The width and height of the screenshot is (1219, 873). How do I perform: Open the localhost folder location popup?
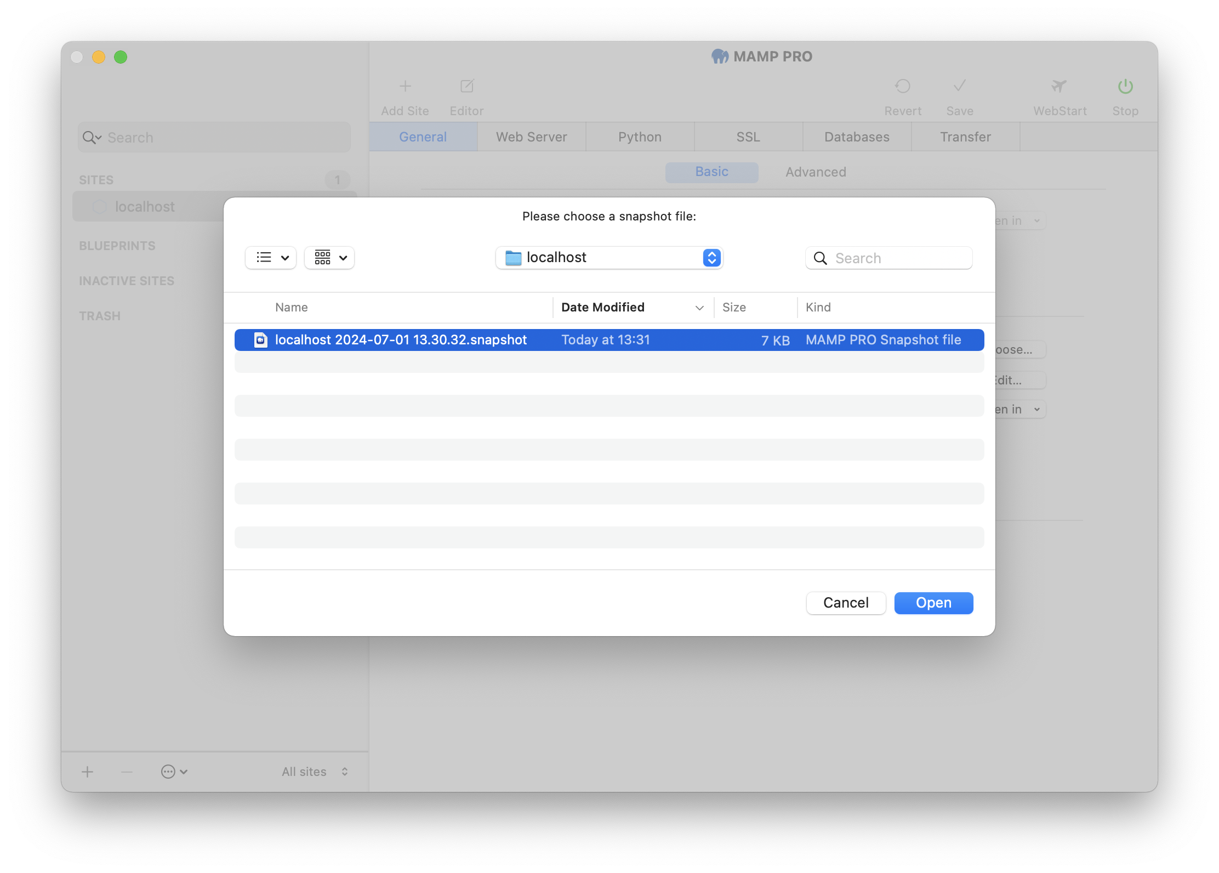609,258
